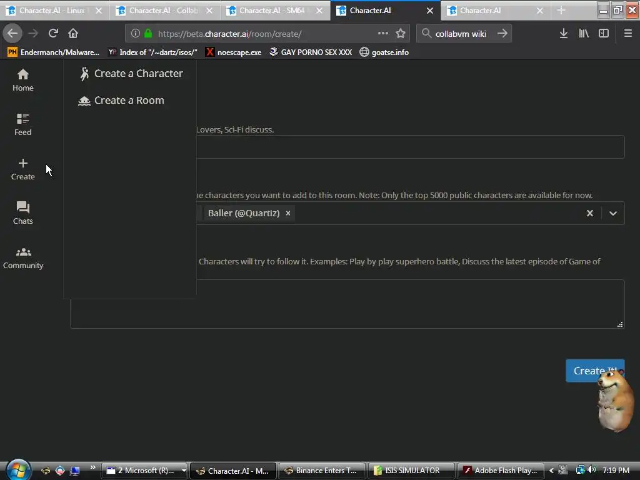This screenshot has width=640, height=480.
Task: Click the address bar URL
Action: (x=230, y=34)
